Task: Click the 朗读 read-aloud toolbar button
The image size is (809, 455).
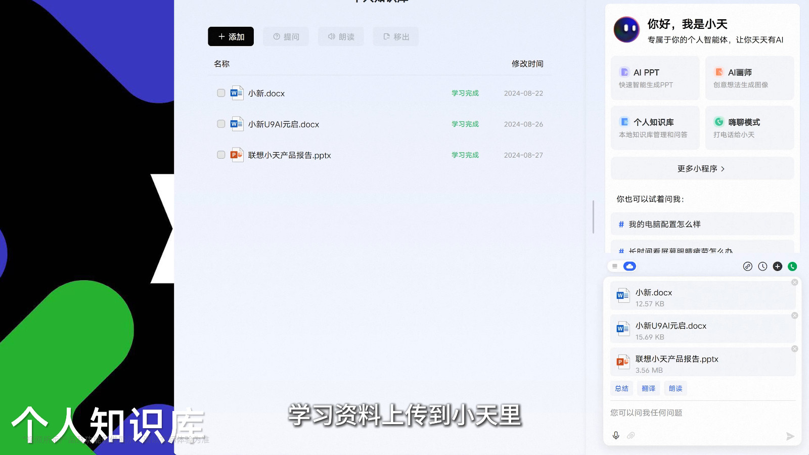Action: [341, 36]
